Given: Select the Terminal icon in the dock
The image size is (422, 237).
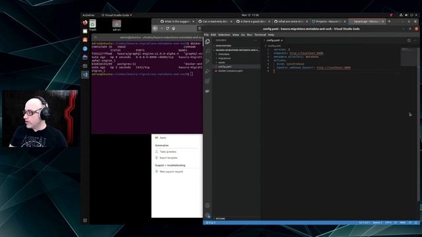Looking at the screenshot, I should pyautogui.click(x=85, y=66).
